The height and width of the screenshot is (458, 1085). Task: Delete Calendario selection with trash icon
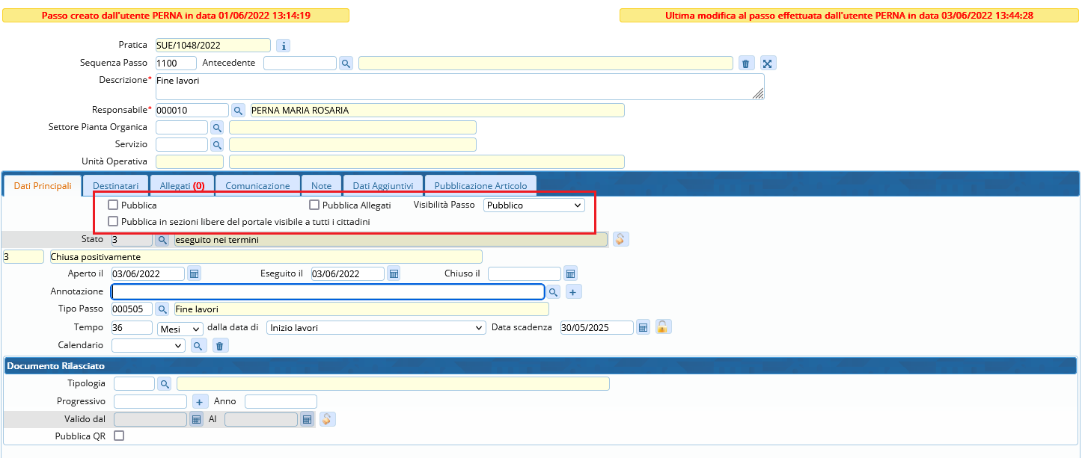point(219,345)
